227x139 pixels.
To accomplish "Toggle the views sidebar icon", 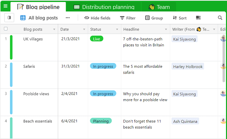I will (x=9, y=18).
